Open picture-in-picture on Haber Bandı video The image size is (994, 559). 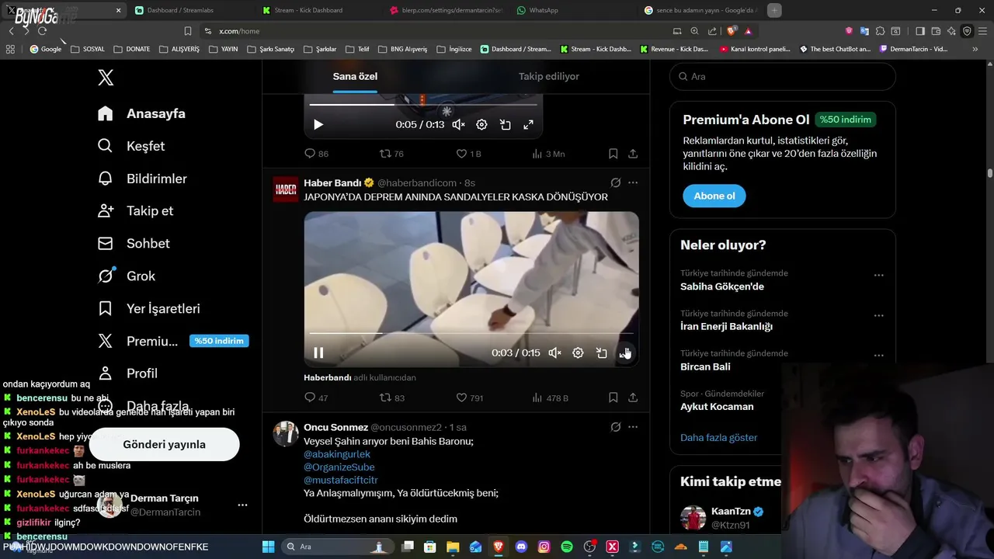pos(601,352)
